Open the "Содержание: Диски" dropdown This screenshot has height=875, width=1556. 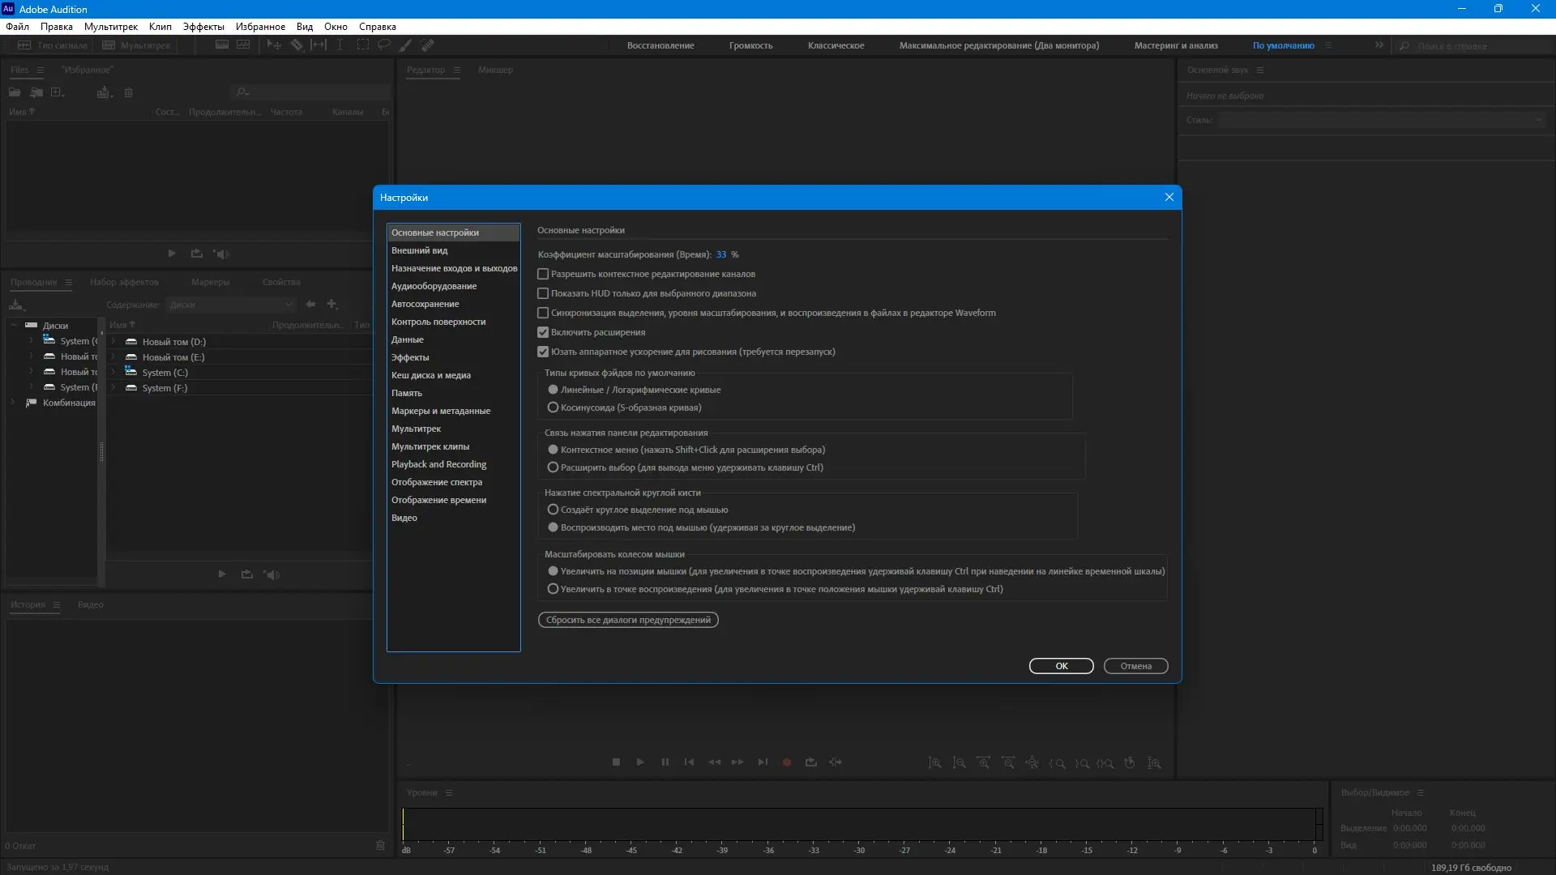coord(231,305)
